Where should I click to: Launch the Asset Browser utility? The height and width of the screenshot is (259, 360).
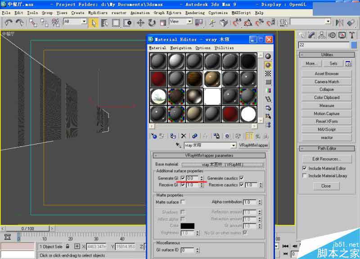[x=325, y=73]
